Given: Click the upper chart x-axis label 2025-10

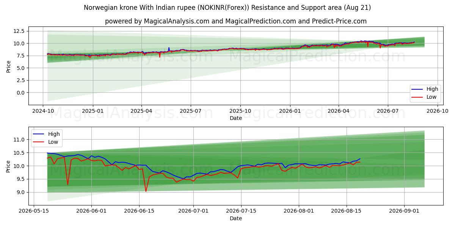Looking at the screenshot, I should 240,110.
